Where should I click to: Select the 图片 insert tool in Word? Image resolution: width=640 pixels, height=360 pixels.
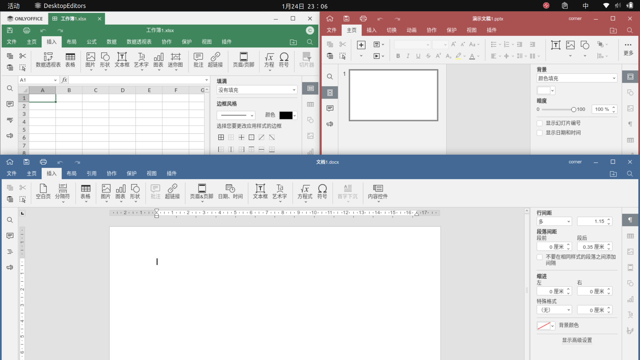[106, 191]
